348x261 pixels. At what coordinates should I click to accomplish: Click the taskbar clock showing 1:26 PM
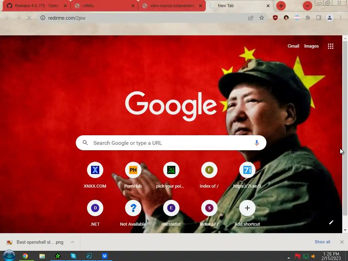[x=331, y=256]
